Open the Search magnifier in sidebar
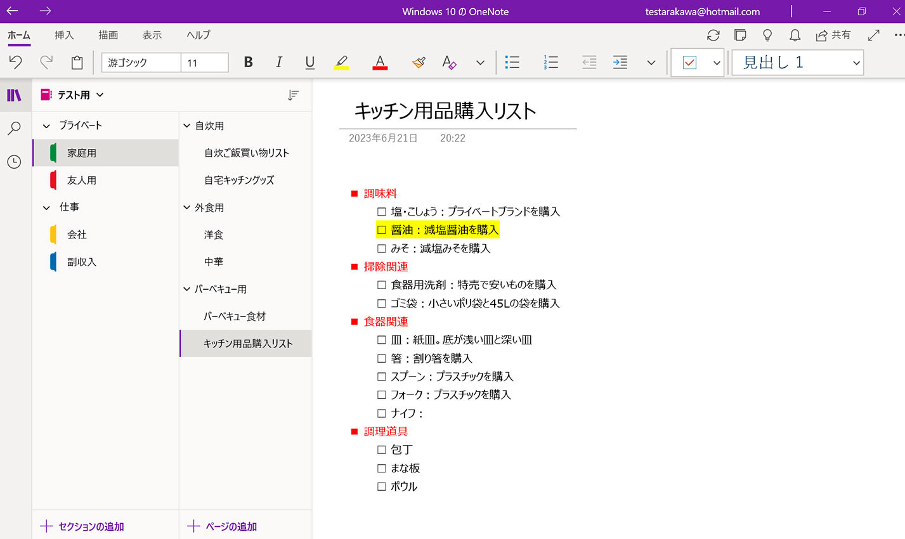 coord(14,129)
